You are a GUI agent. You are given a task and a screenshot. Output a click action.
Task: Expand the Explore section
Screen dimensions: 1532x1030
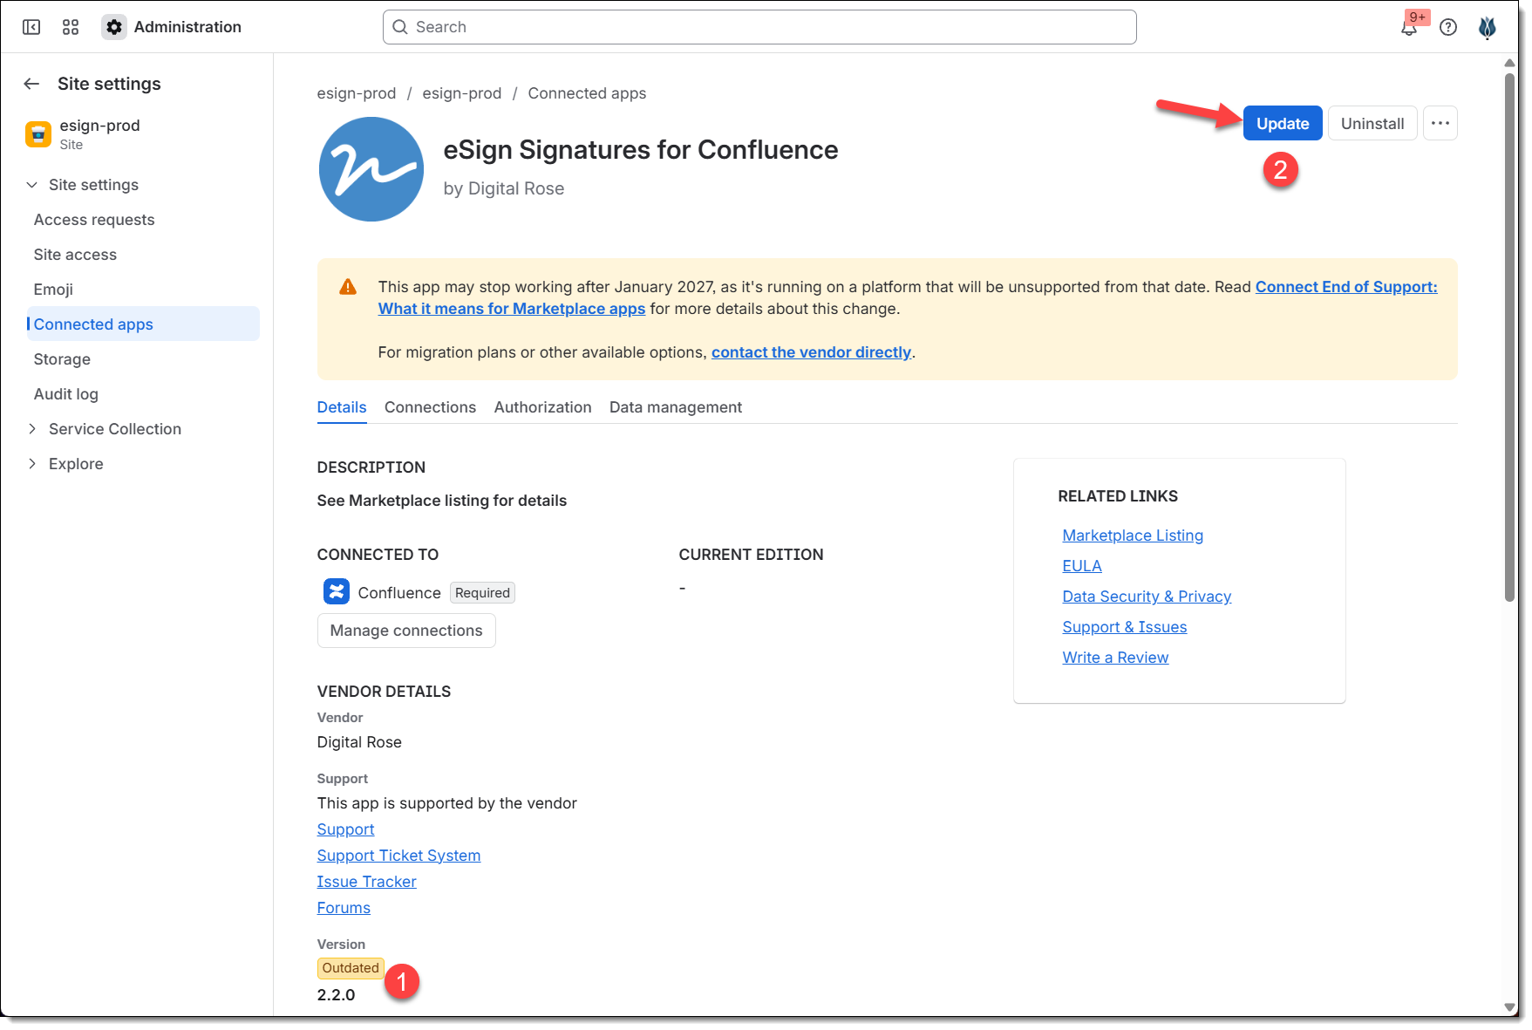tap(32, 464)
